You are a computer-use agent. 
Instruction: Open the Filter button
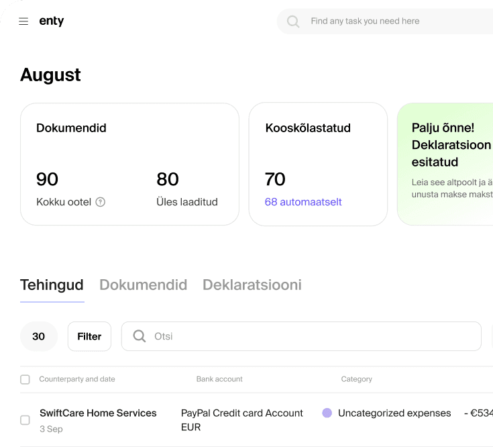coord(89,336)
